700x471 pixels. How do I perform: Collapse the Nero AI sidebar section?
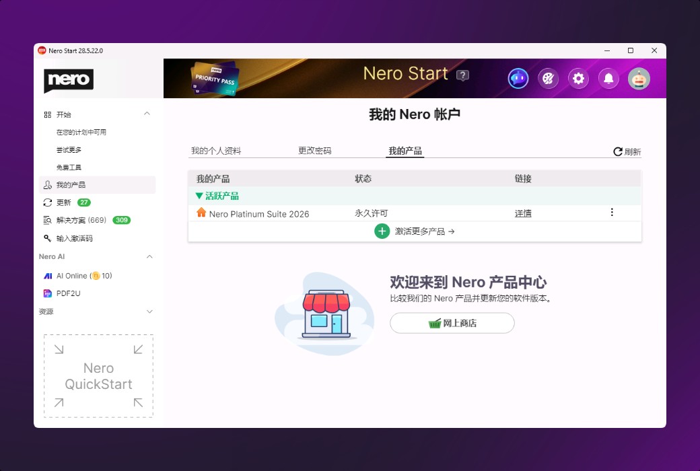click(147, 256)
